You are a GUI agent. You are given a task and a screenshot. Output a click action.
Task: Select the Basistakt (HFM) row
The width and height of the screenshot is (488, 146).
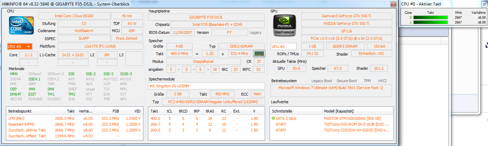(75, 124)
